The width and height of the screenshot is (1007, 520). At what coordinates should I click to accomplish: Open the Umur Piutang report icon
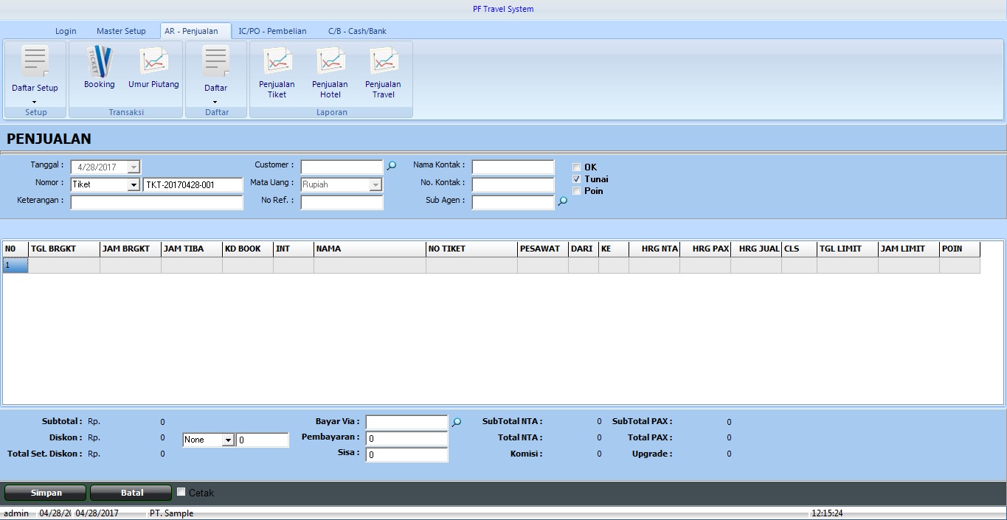(153, 66)
